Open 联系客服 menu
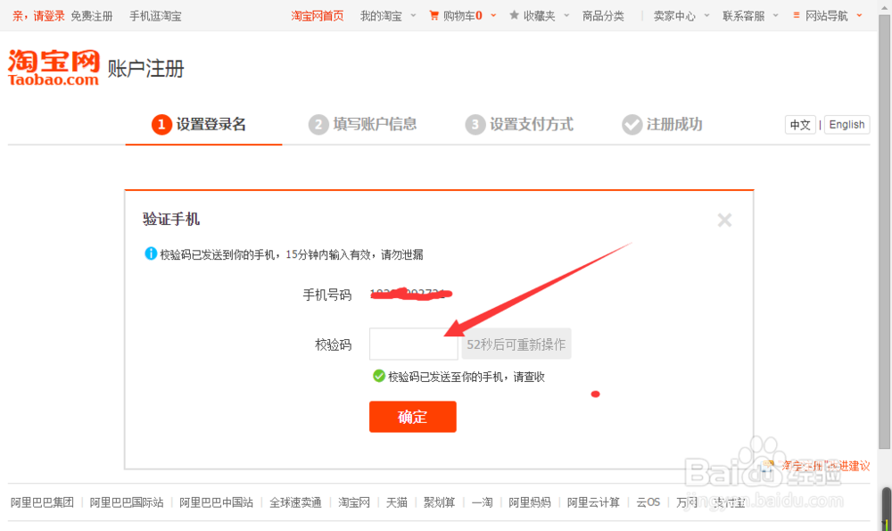 744,16
